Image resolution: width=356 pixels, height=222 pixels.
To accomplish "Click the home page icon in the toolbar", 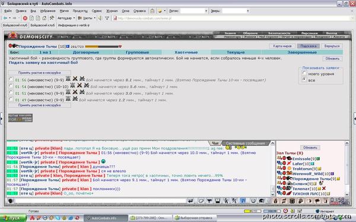I will pyautogui.click(x=44, y=18).
